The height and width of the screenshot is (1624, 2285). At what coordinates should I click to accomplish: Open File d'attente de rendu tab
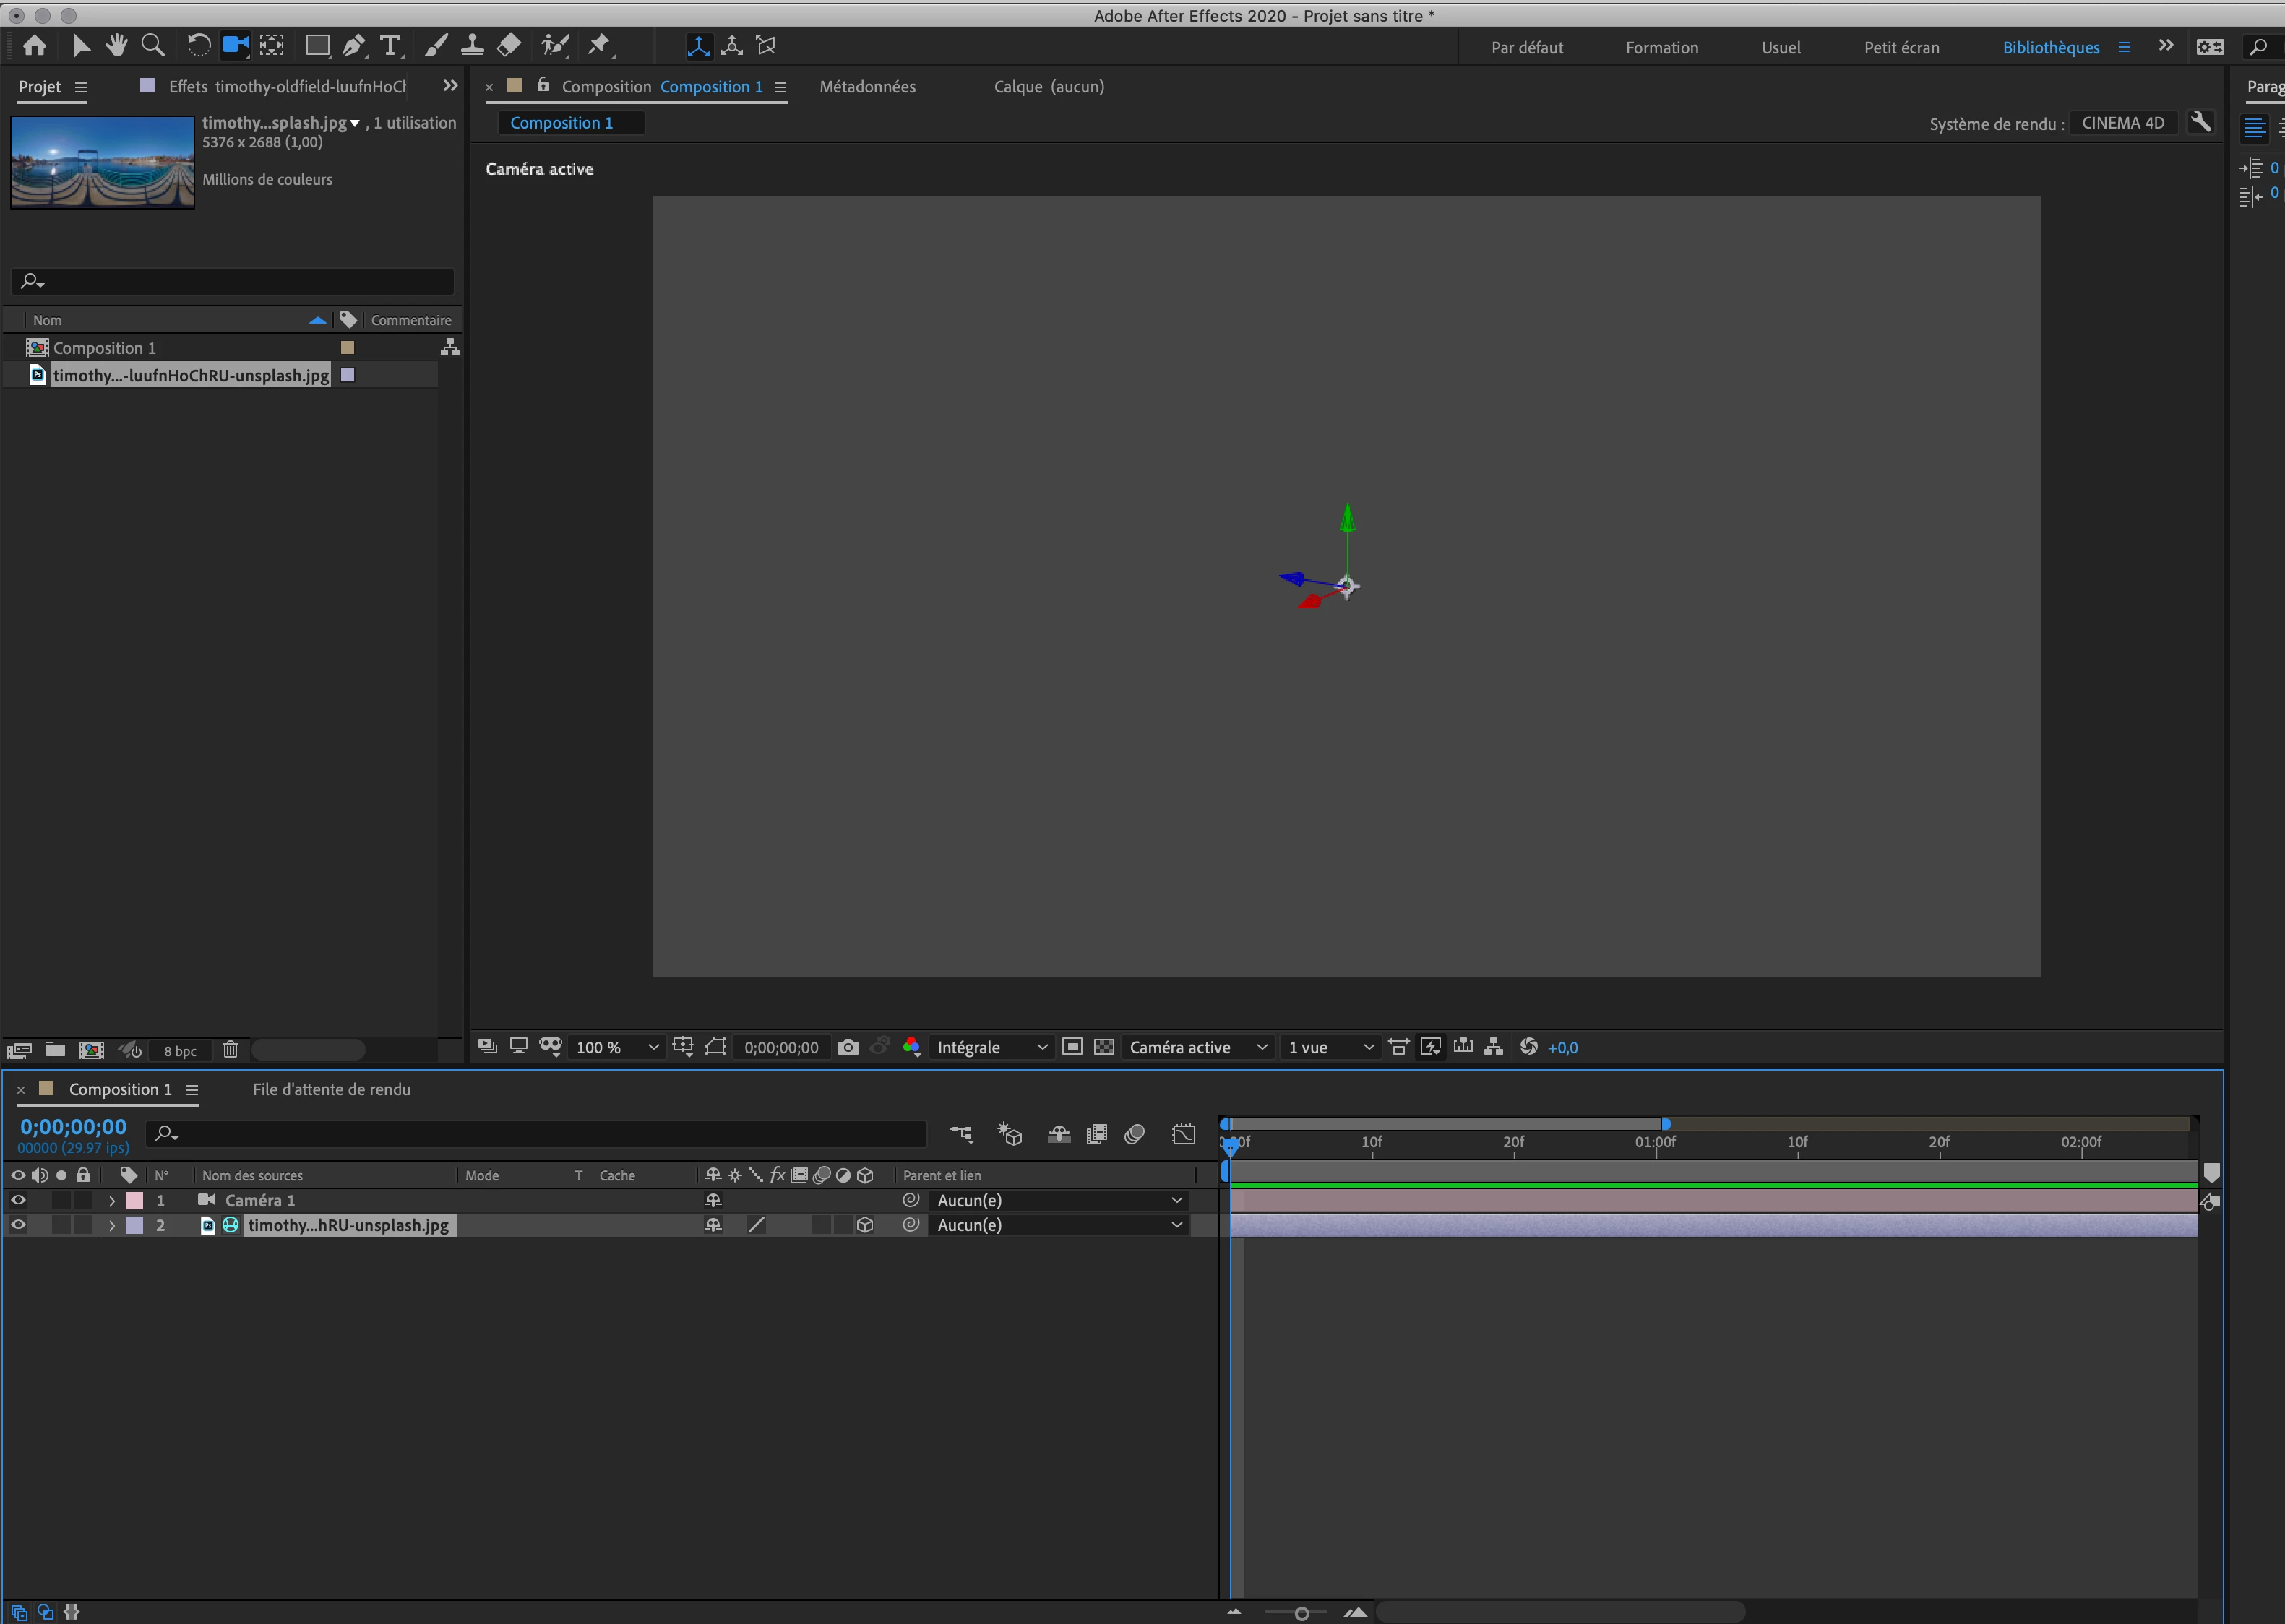(331, 1089)
